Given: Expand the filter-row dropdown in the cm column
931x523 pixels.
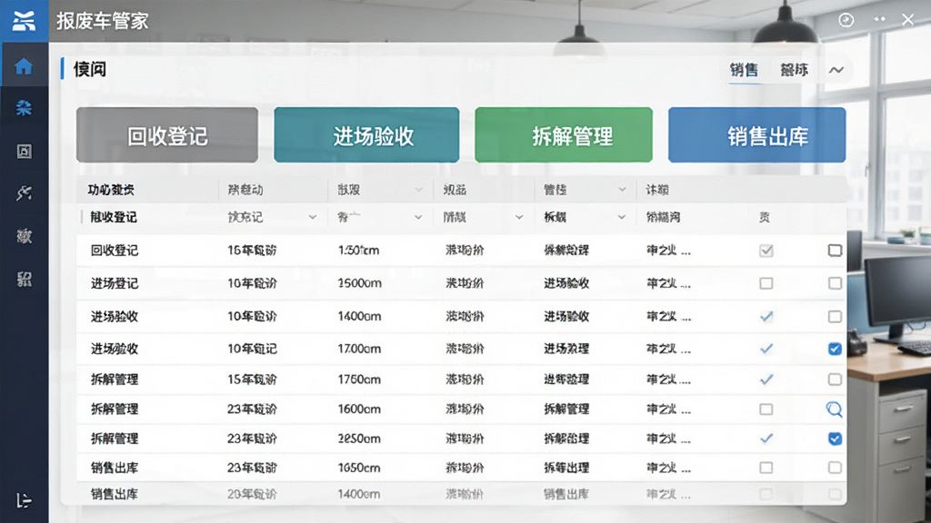Looking at the screenshot, I should [x=418, y=217].
